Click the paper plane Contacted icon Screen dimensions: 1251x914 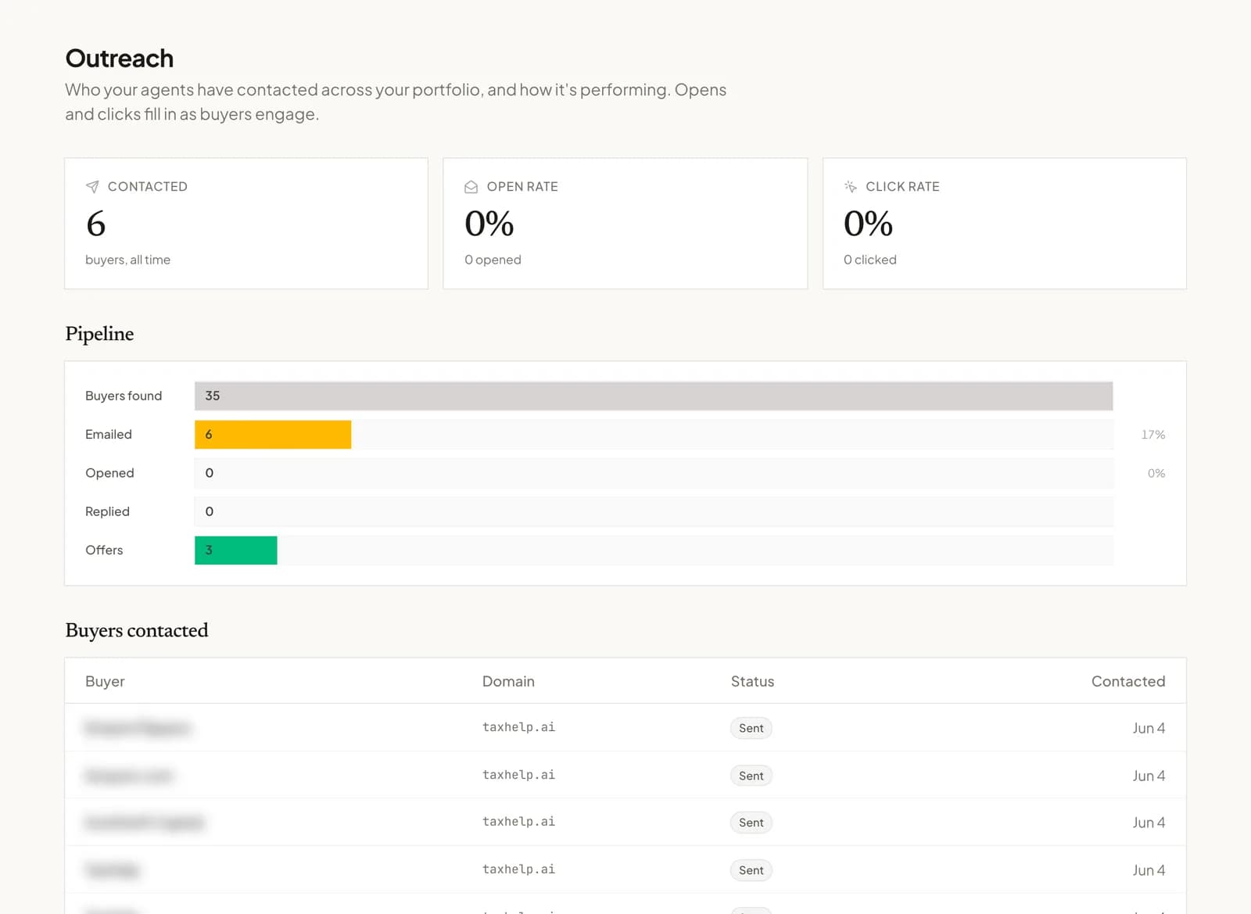point(92,187)
